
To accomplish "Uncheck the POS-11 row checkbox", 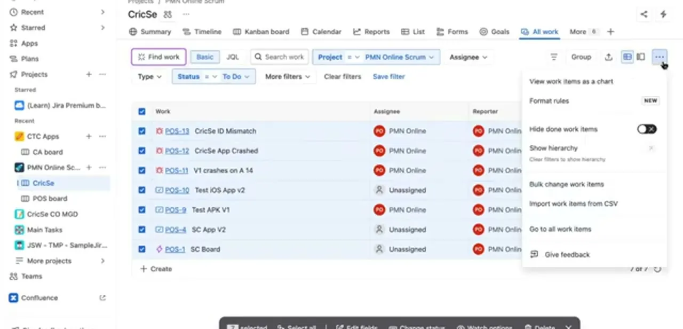I will (142, 170).
